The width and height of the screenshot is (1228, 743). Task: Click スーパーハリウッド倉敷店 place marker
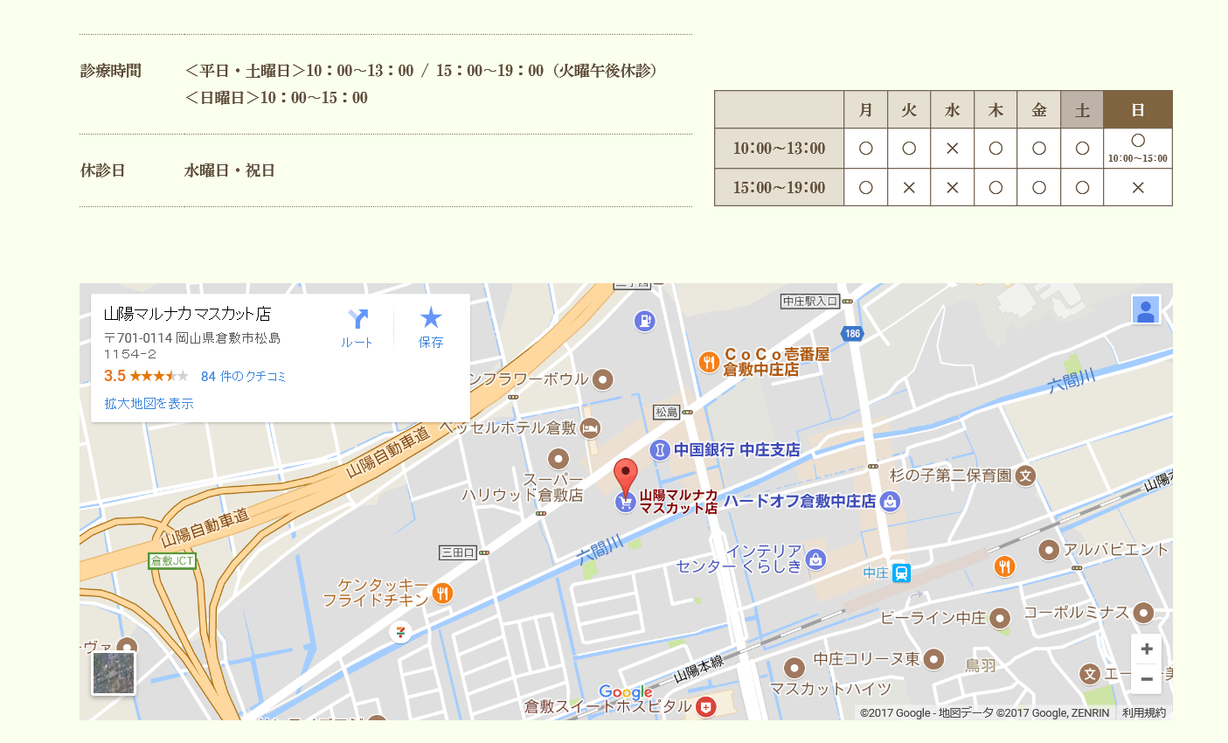(558, 459)
